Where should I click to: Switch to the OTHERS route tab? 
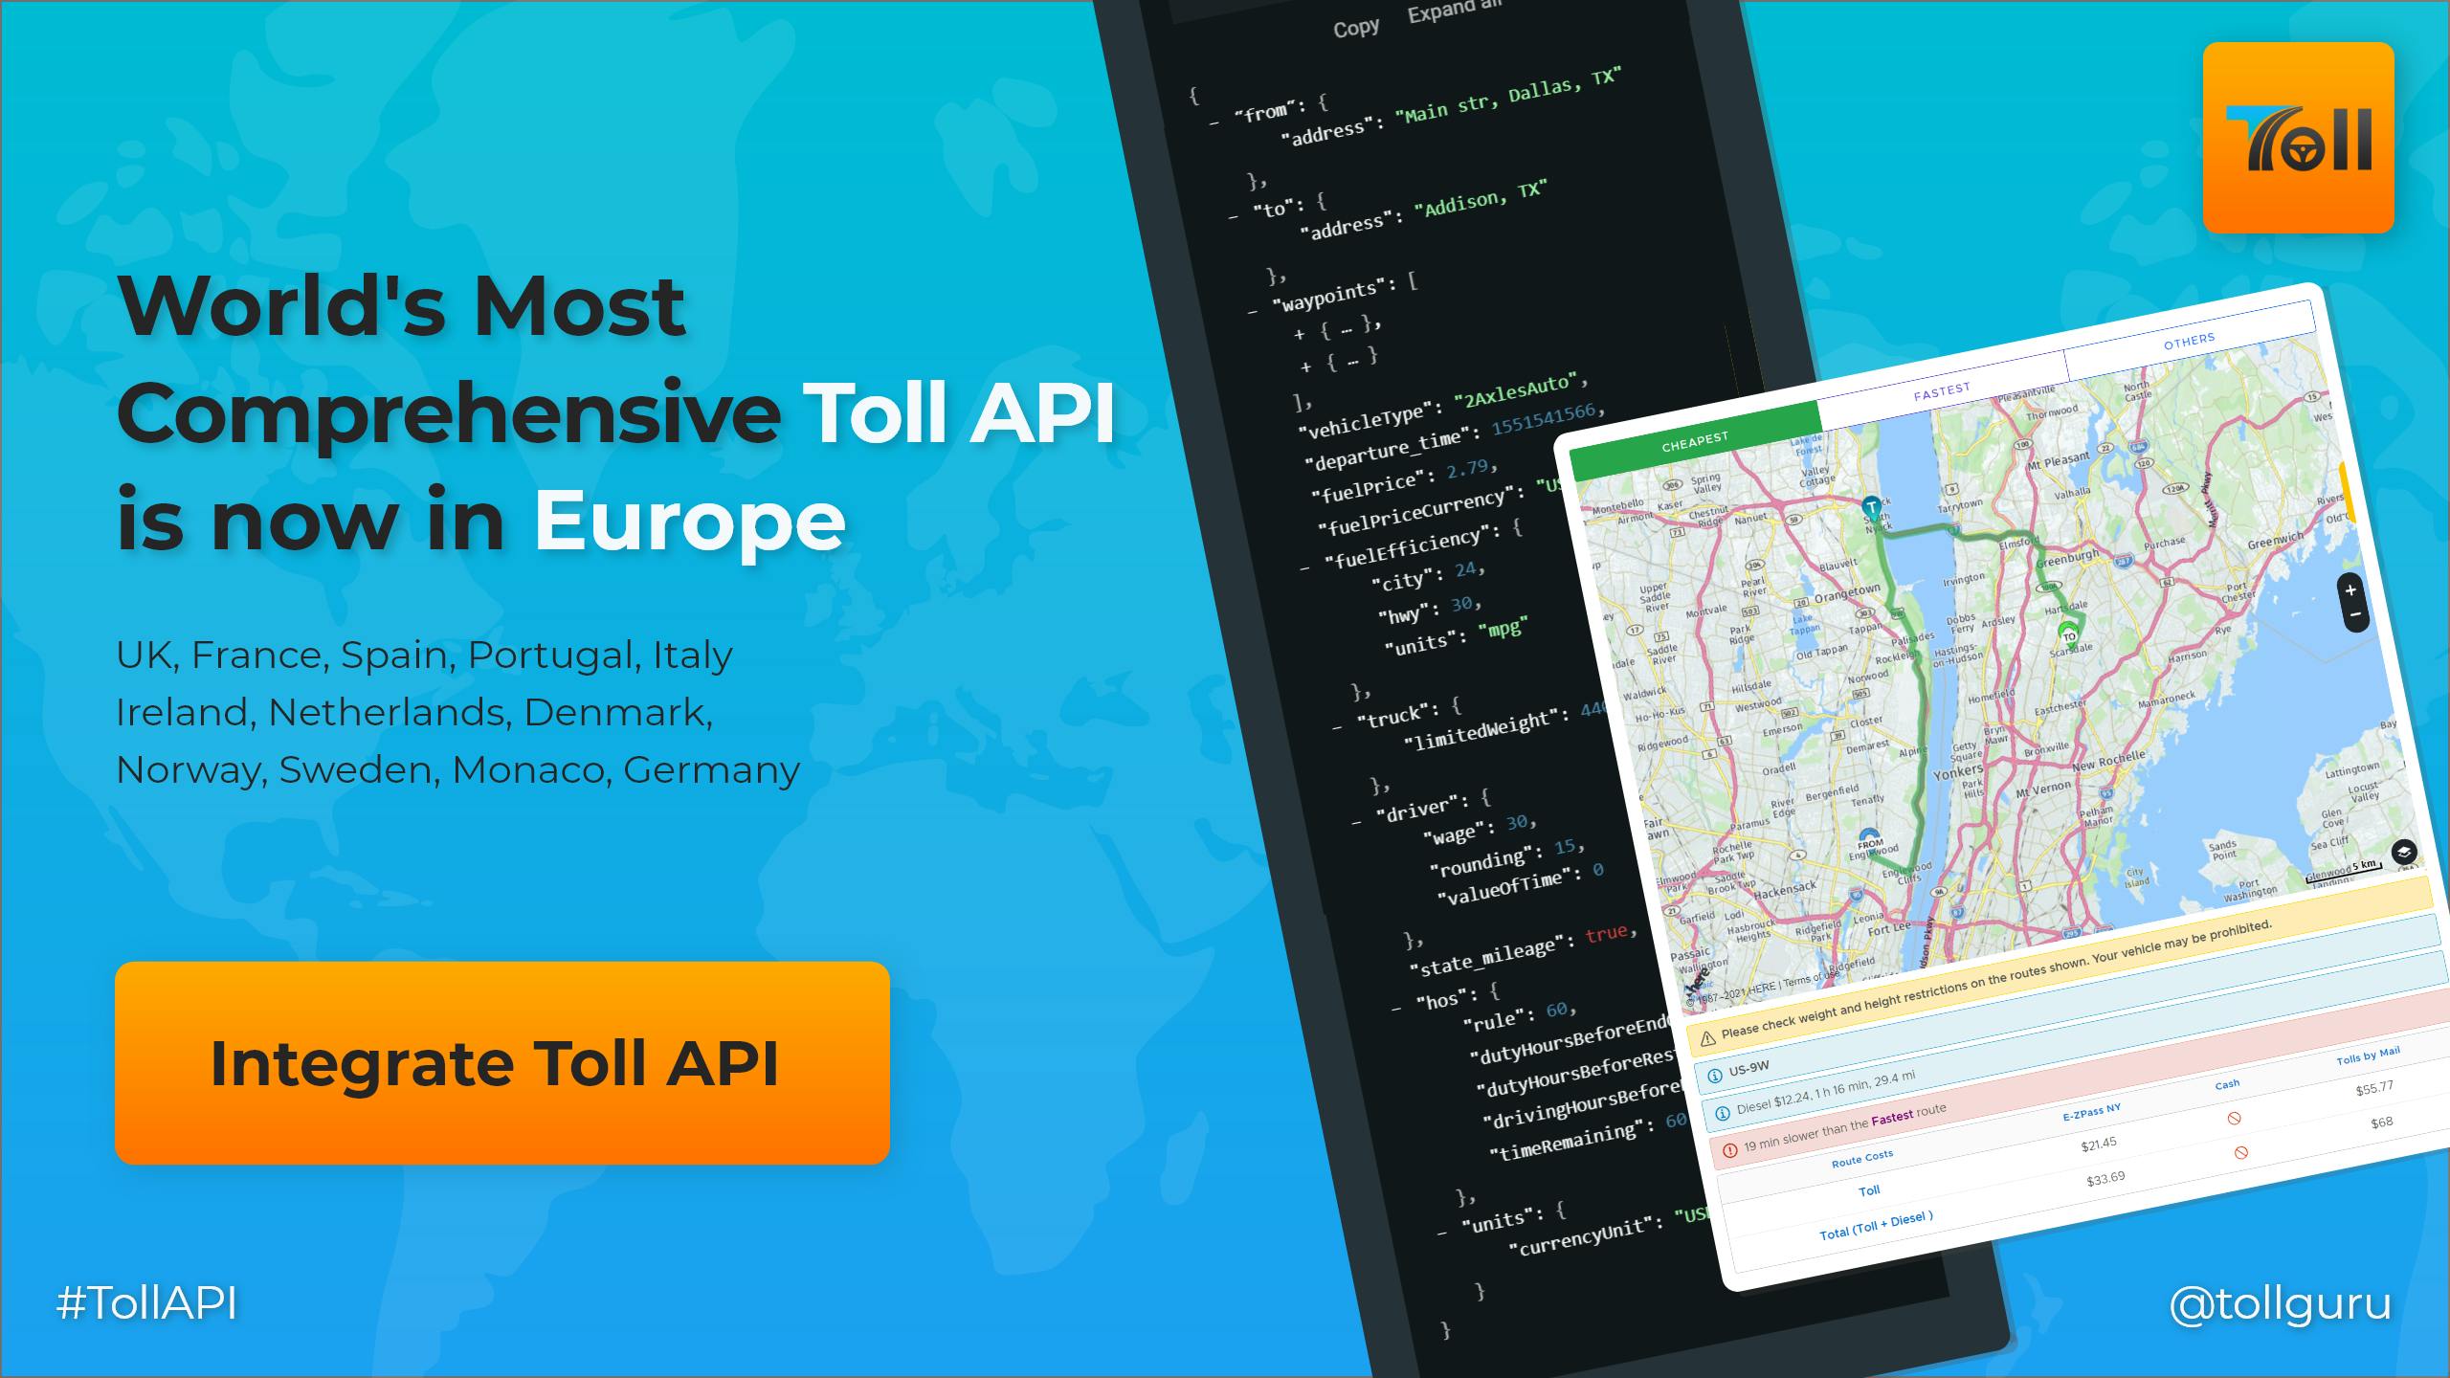point(2189,340)
